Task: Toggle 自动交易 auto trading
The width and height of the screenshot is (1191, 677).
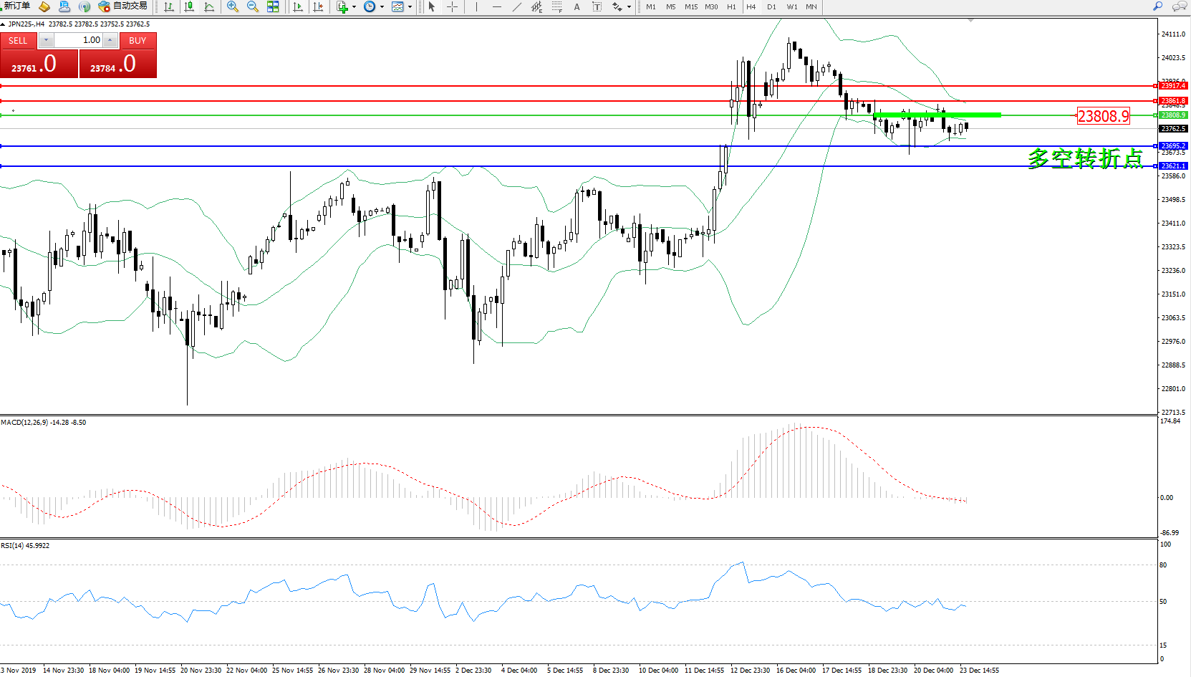Action: (x=123, y=6)
